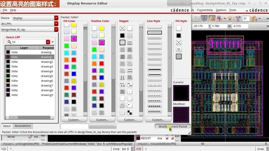Select the solid black stipple pattern

122,35
